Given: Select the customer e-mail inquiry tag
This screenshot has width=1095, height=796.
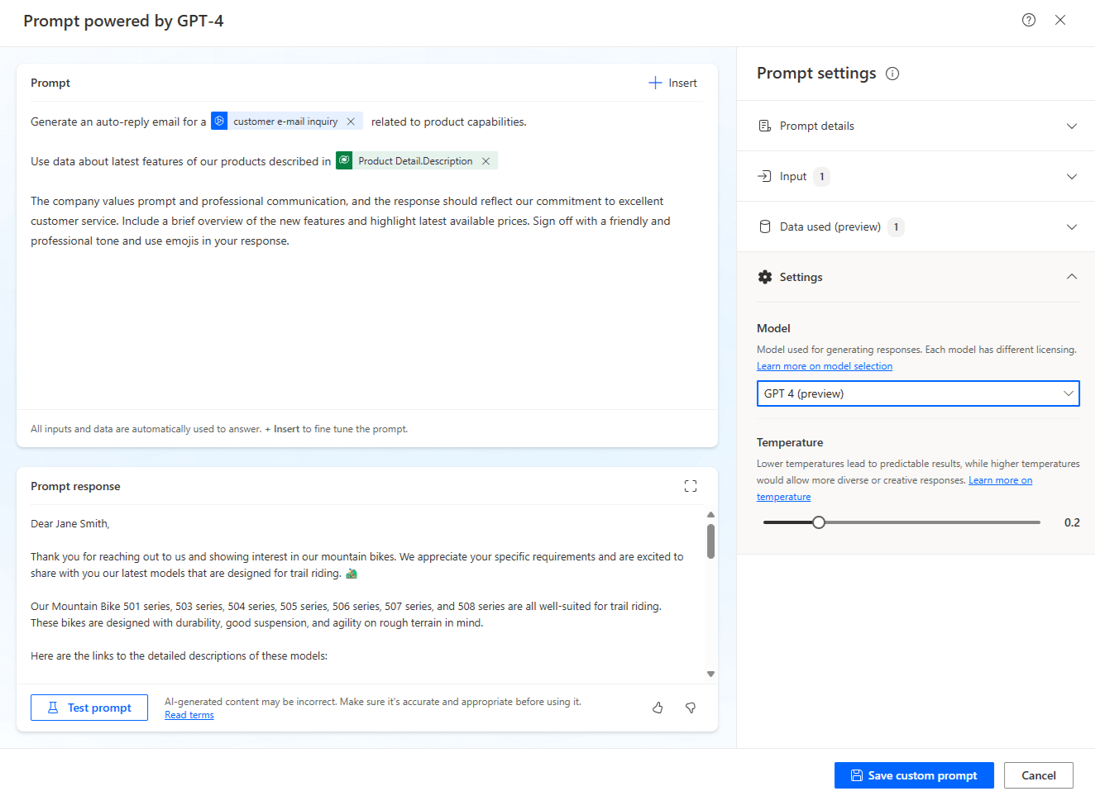Looking at the screenshot, I should coord(285,122).
